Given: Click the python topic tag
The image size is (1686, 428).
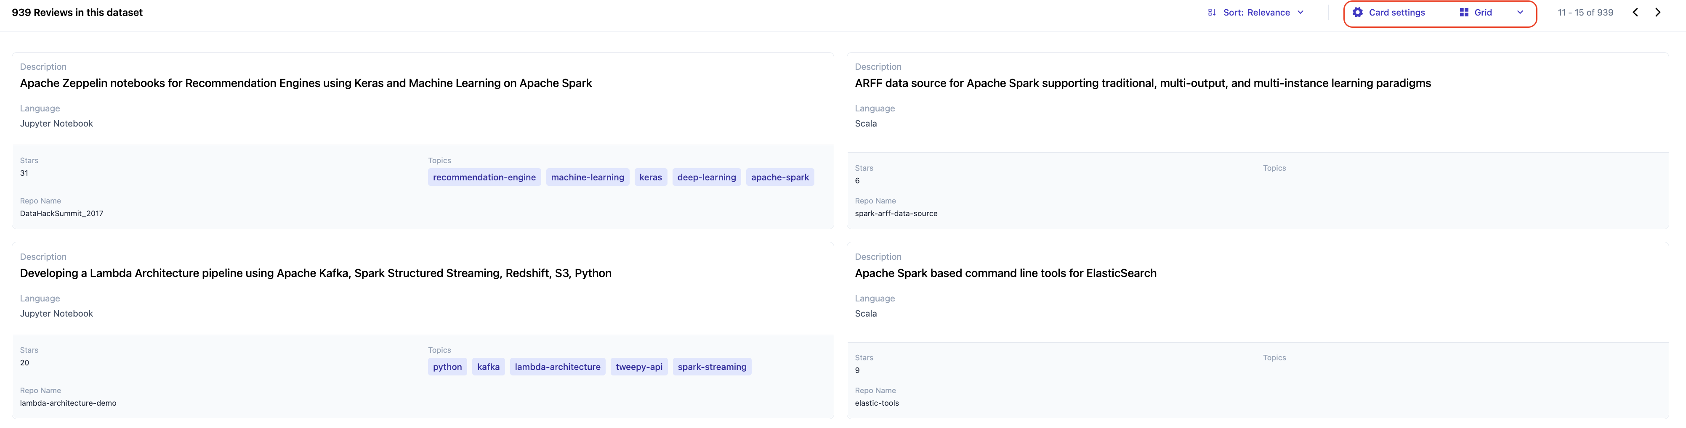Looking at the screenshot, I should [447, 367].
